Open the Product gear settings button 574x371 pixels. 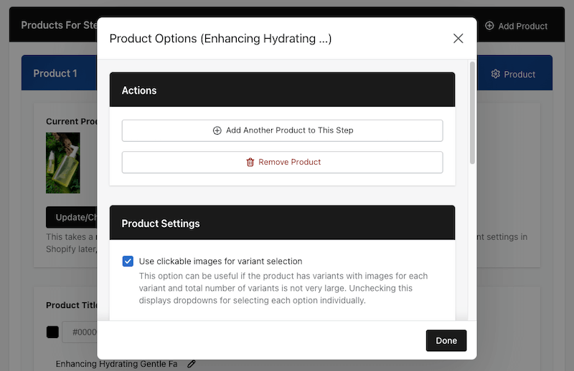pyautogui.click(x=513, y=74)
